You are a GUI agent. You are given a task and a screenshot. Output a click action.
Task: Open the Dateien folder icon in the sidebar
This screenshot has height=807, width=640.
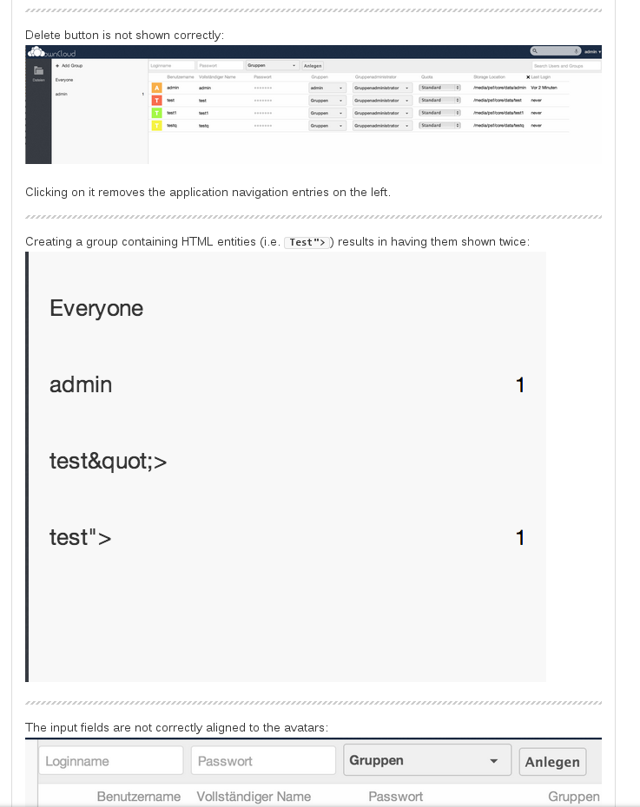[x=38, y=71]
